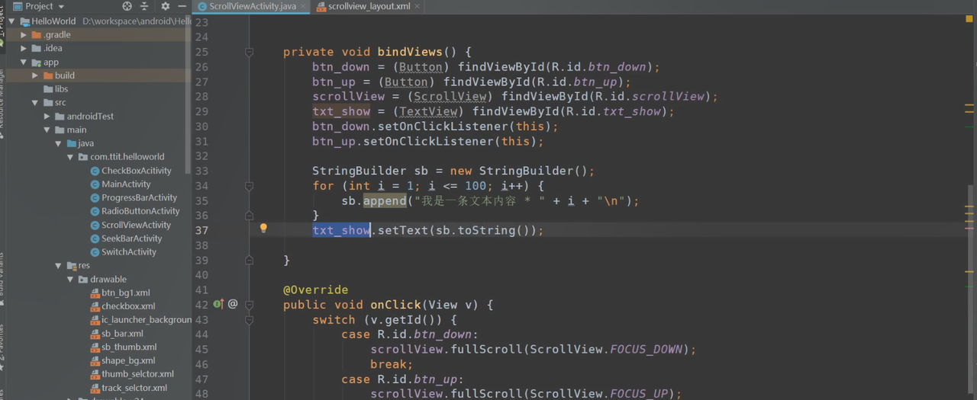Click the xml file icon beside sb_thumb.xml

(95, 347)
